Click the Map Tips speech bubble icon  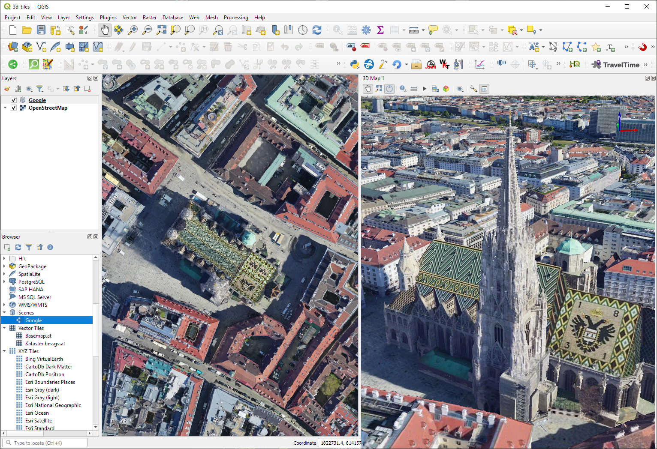click(433, 30)
